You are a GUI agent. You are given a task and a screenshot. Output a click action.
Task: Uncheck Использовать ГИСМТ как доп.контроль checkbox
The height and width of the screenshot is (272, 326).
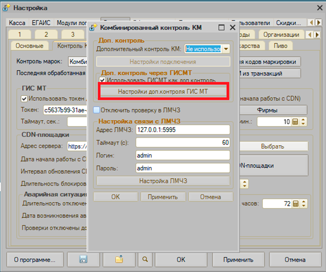pos(102,80)
